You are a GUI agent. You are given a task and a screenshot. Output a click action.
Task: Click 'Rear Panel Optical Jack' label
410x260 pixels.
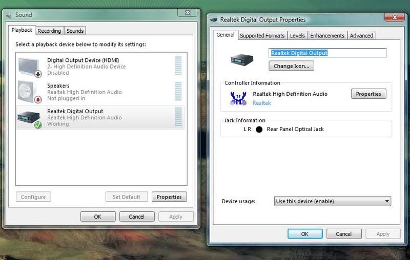coord(295,129)
